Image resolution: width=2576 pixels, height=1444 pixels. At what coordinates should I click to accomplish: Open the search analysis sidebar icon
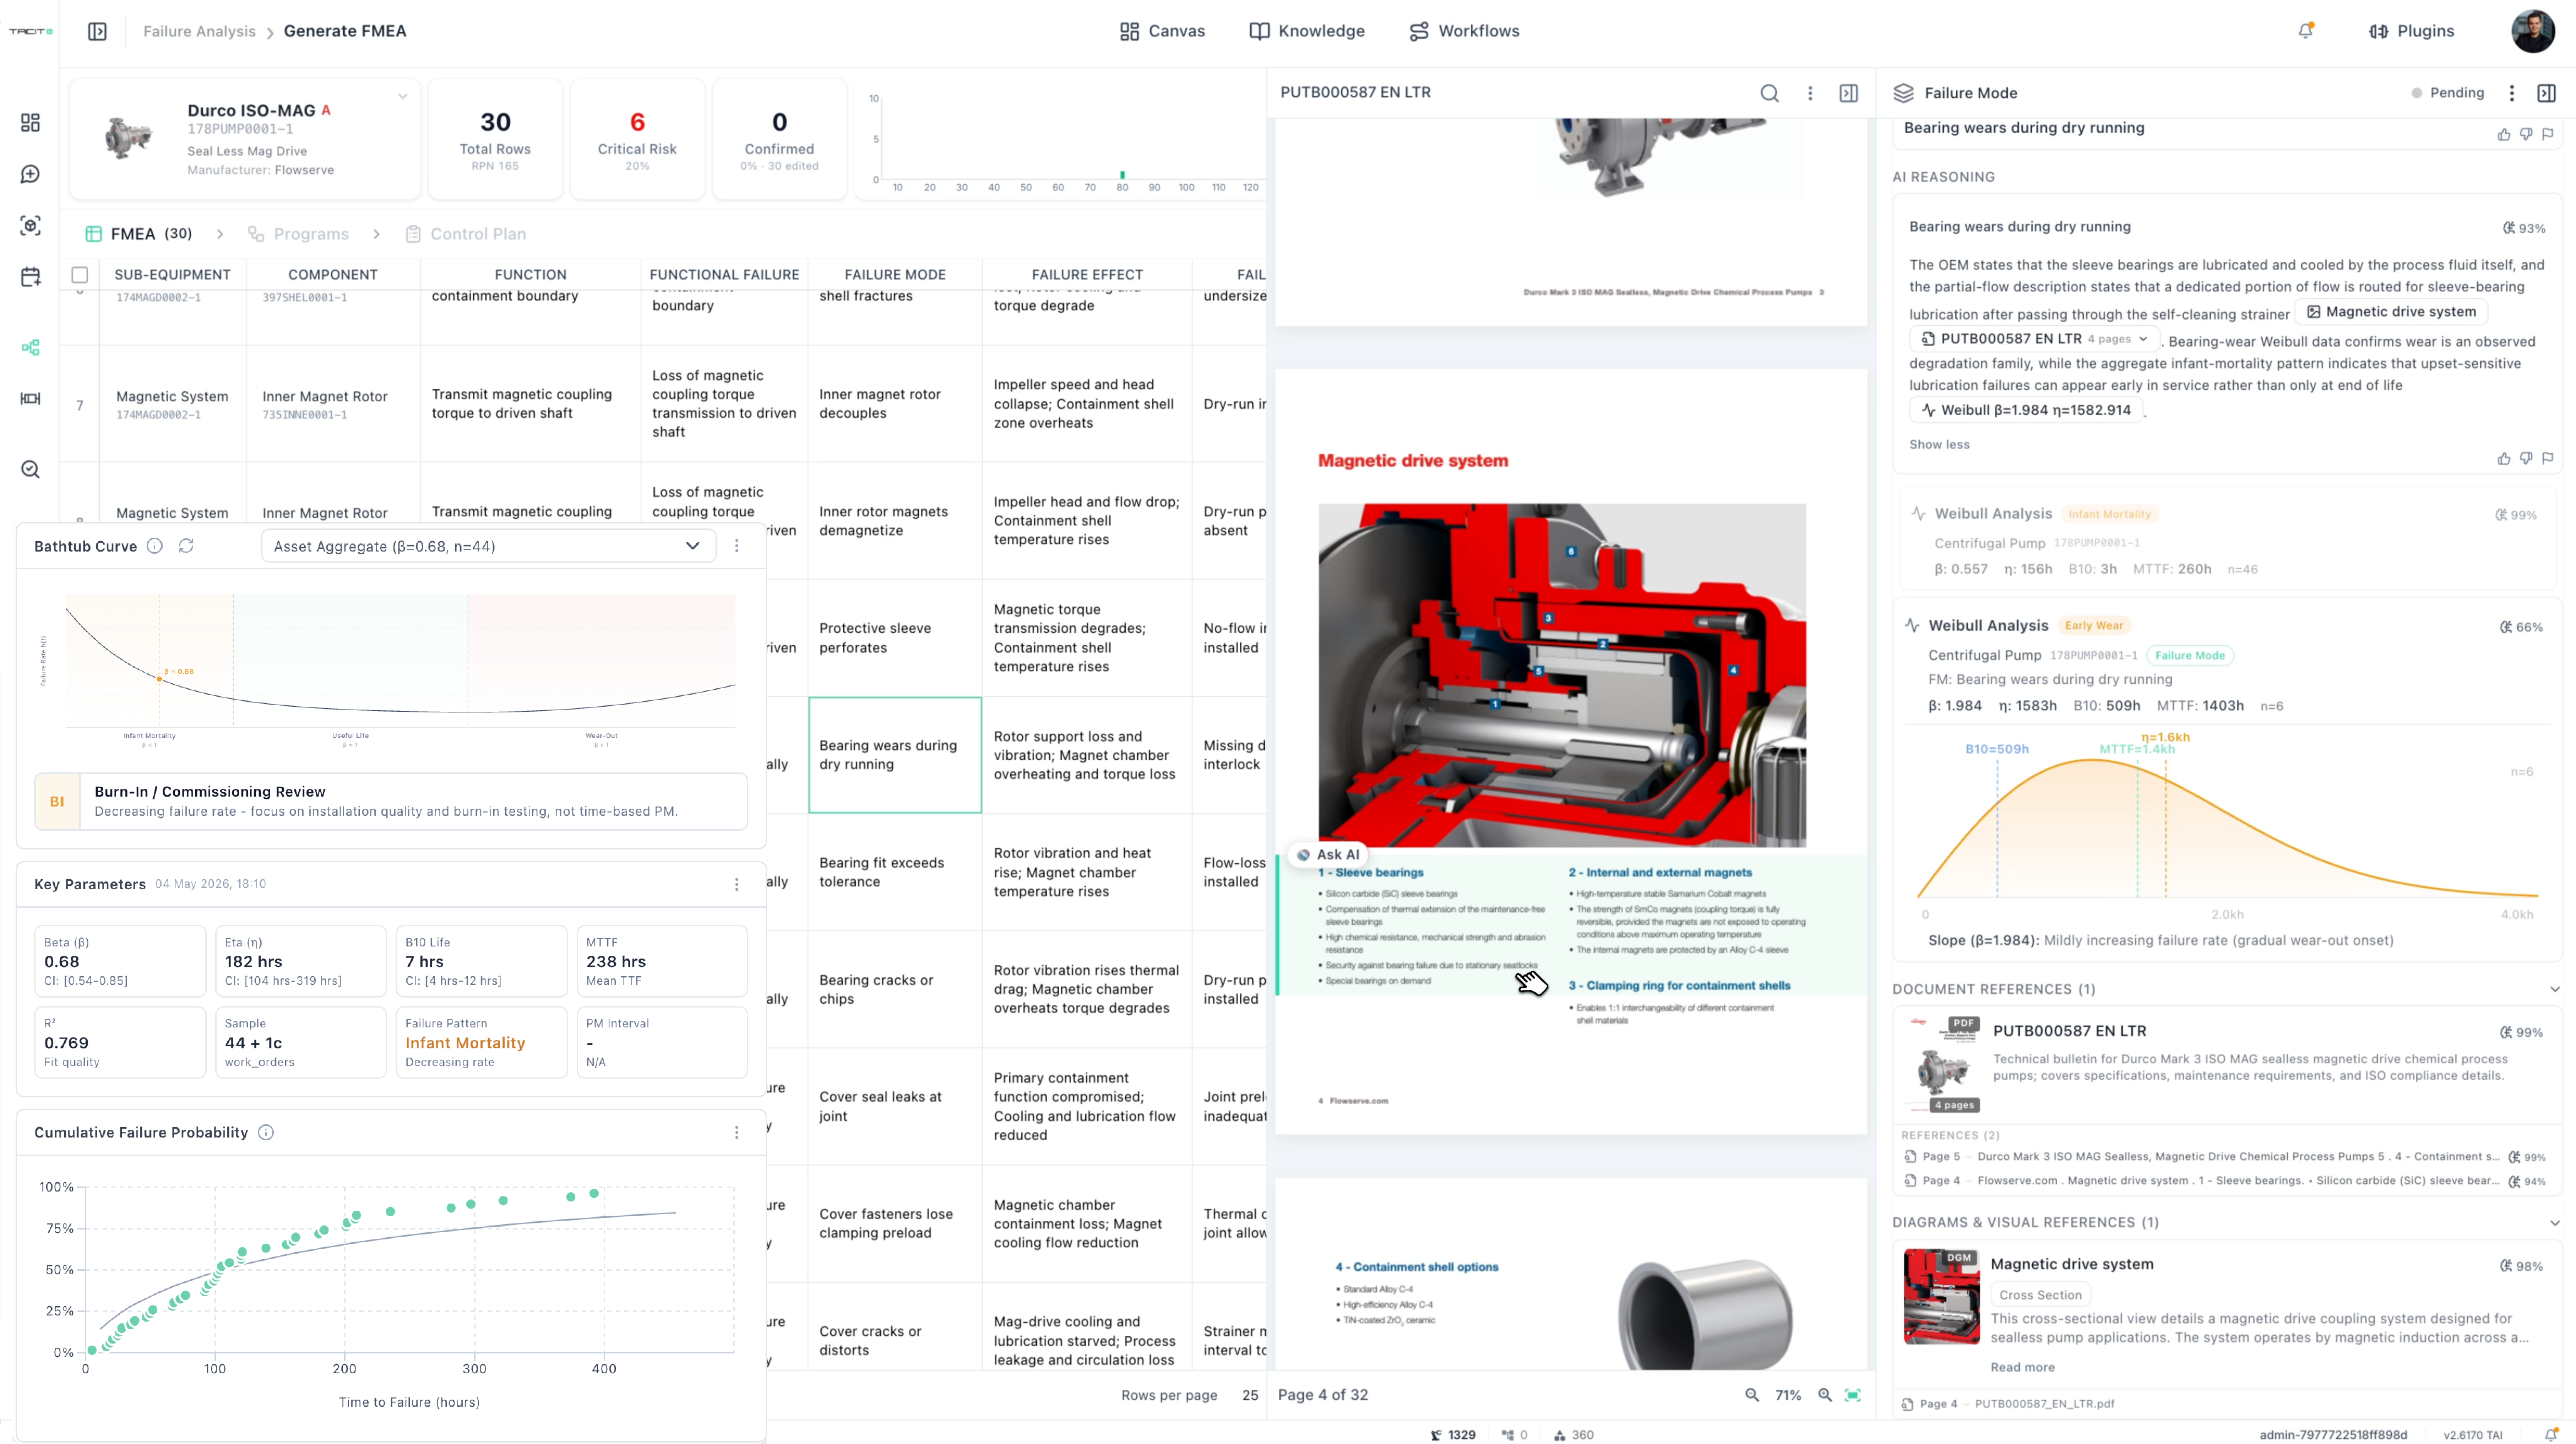[x=30, y=469]
